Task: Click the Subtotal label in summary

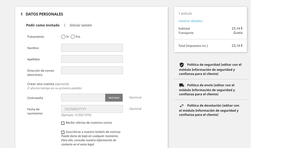Action: coord(184,29)
